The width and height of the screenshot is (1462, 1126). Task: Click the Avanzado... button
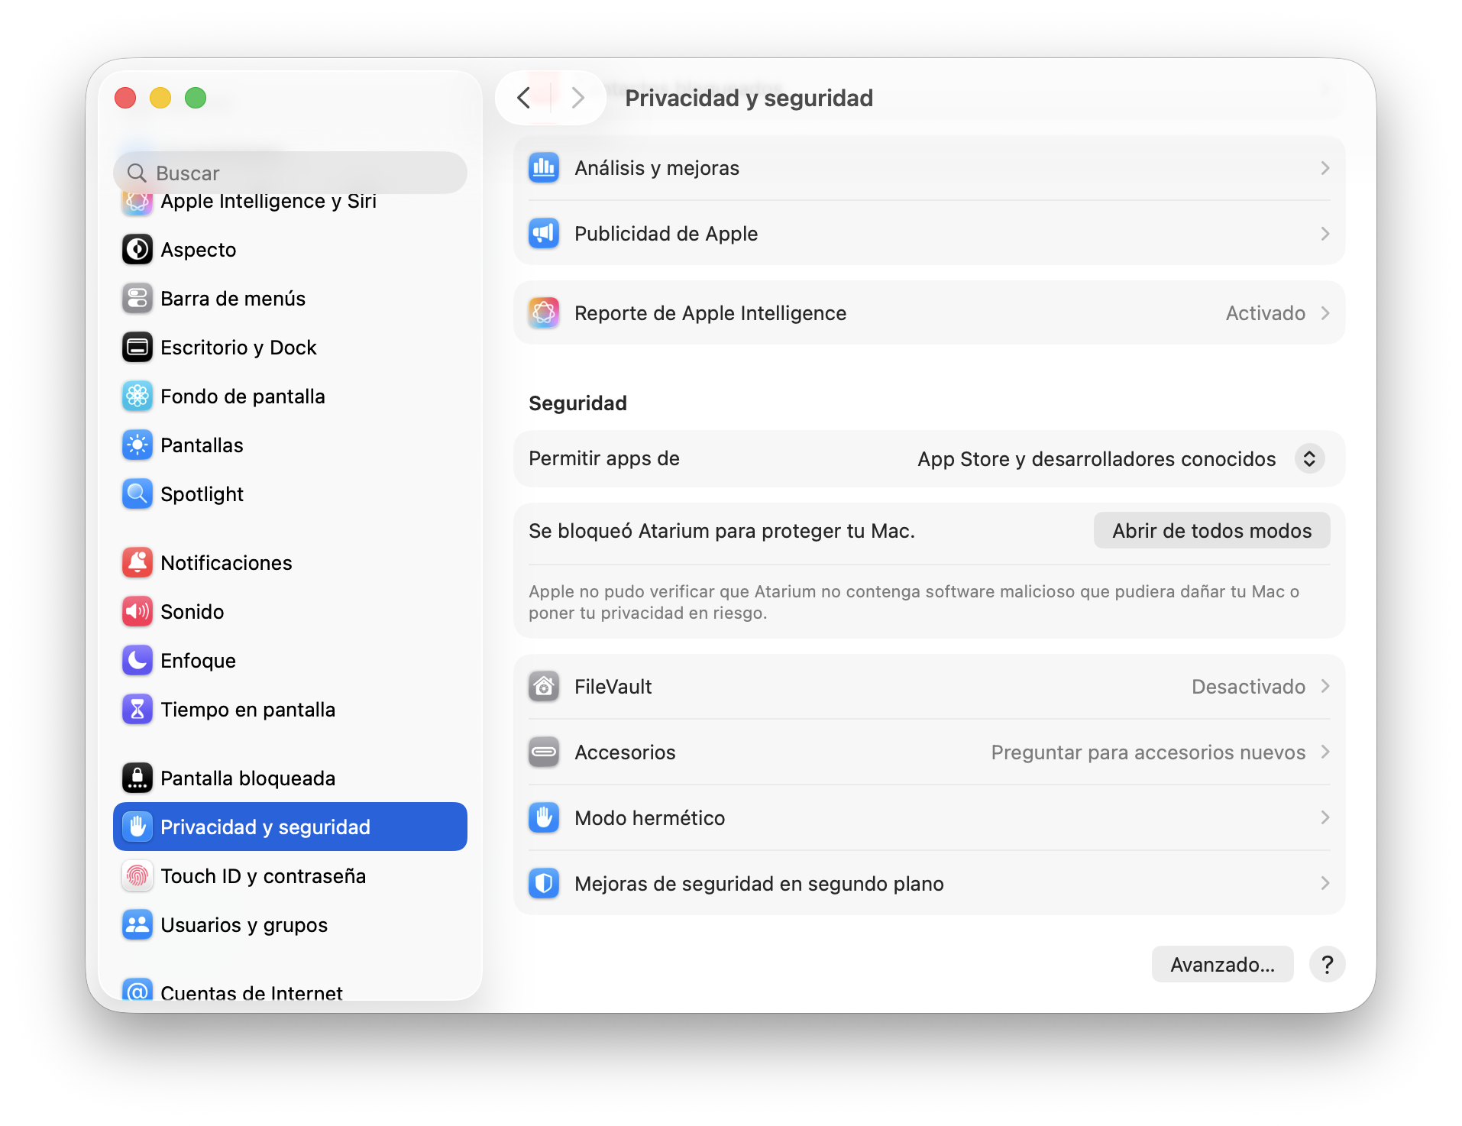pyautogui.click(x=1222, y=965)
